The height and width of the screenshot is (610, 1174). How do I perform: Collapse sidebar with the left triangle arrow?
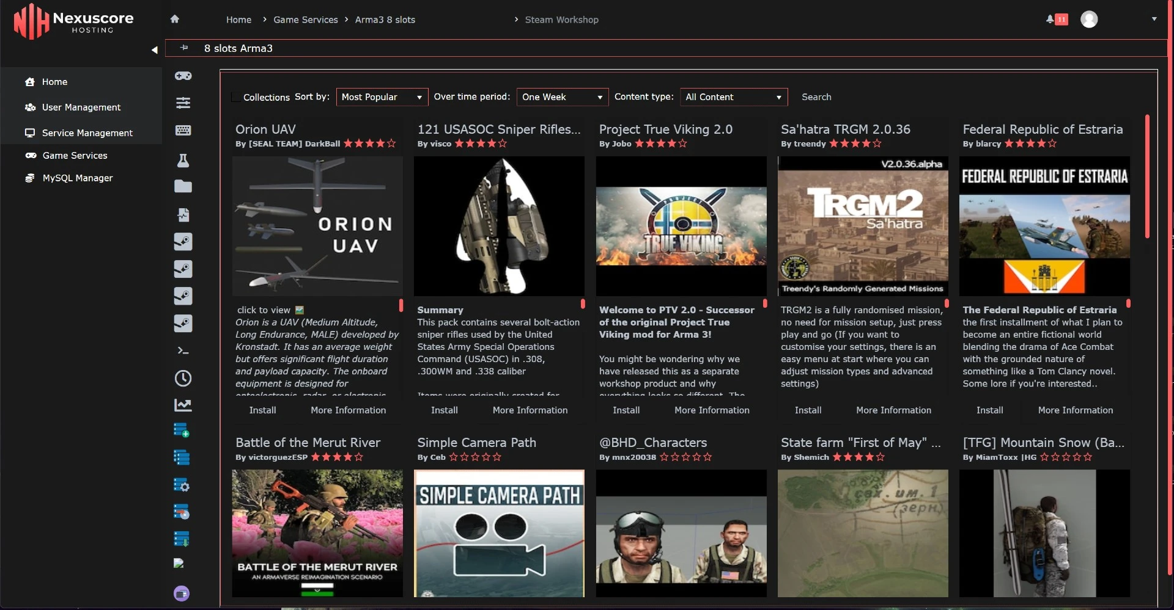coord(154,49)
